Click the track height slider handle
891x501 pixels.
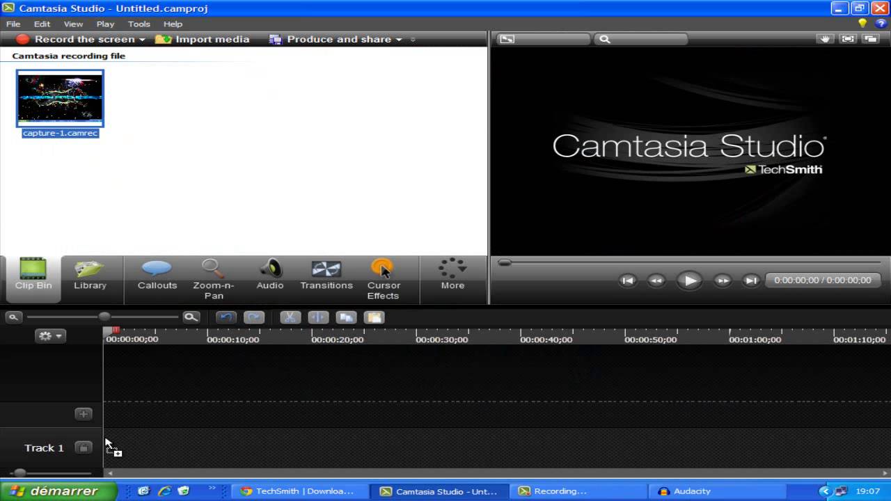[19, 473]
